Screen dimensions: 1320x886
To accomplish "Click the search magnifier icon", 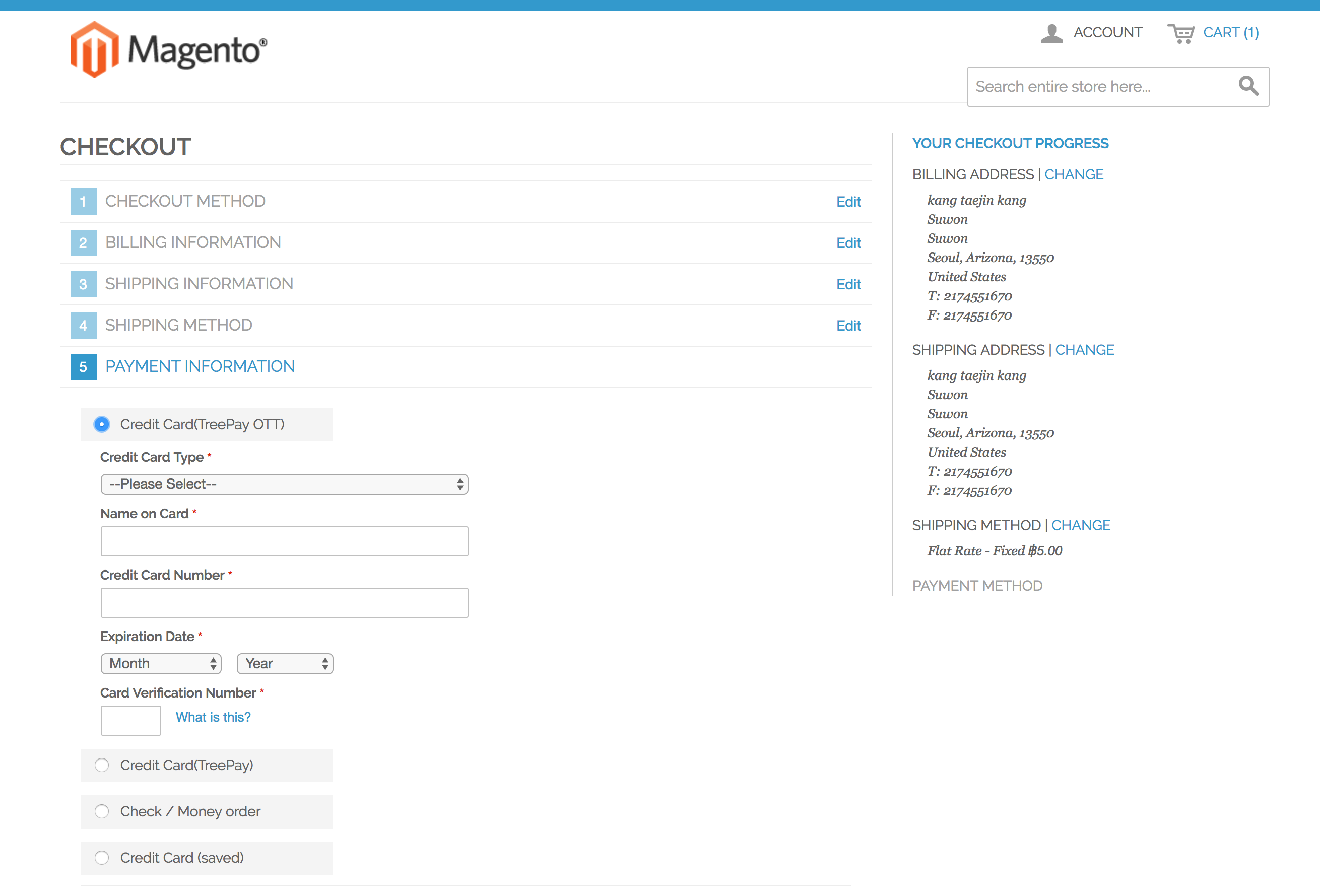I will [1248, 86].
